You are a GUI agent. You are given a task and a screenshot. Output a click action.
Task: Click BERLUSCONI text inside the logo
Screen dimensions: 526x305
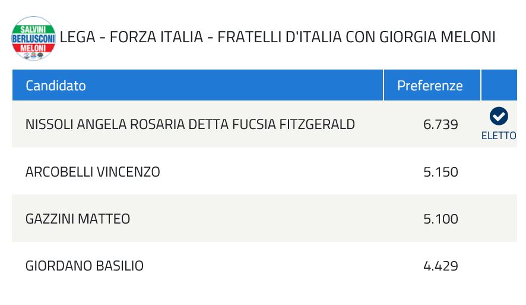click(x=34, y=37)
